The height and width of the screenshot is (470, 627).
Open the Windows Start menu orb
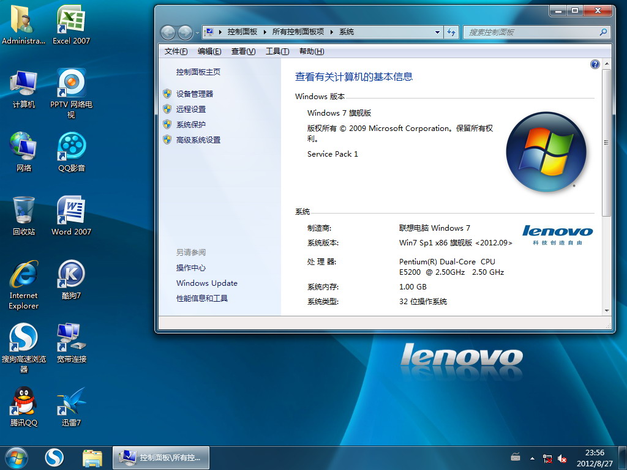tap(17, 458)
